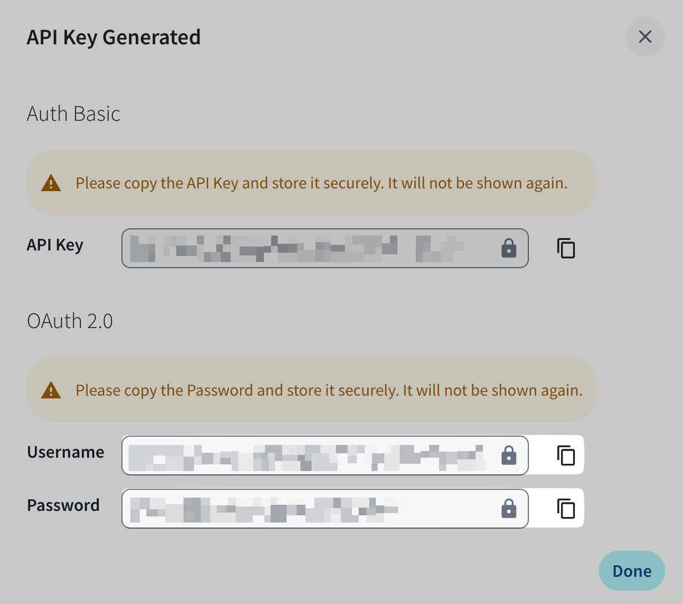Click the lock icon in Password field
Viewport: 683px width, 604px height.
[508, 508]
